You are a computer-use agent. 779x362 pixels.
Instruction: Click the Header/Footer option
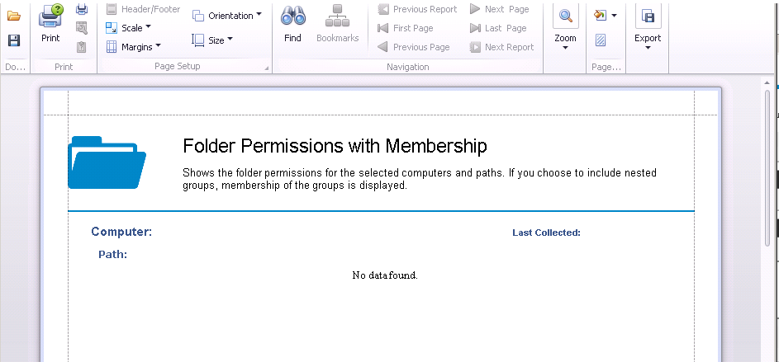143,9
